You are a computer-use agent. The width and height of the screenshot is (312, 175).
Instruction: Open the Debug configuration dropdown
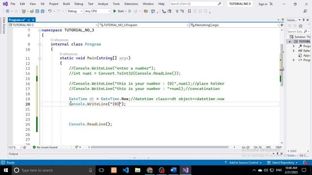coord(75,11)
